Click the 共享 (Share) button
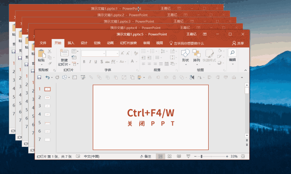Viewport: 291px width, 174px height. pyautogui.click(x=238, y=44)
